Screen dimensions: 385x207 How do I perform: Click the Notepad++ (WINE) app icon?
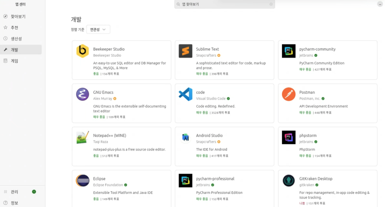(x=82, y=137)
